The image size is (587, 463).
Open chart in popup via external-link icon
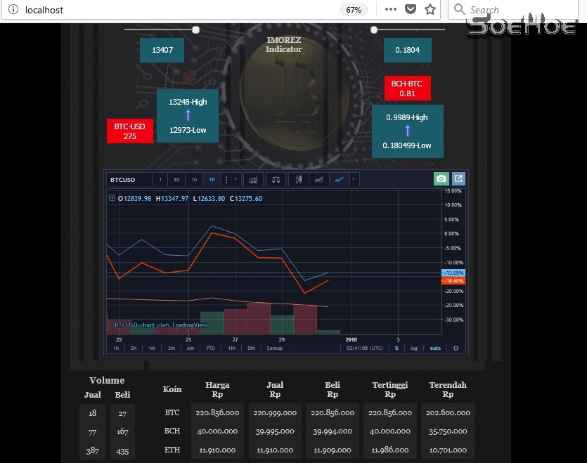[458, 179]
